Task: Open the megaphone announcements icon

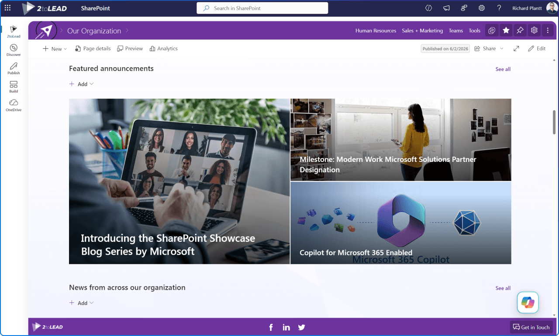Action: point(446,8)
